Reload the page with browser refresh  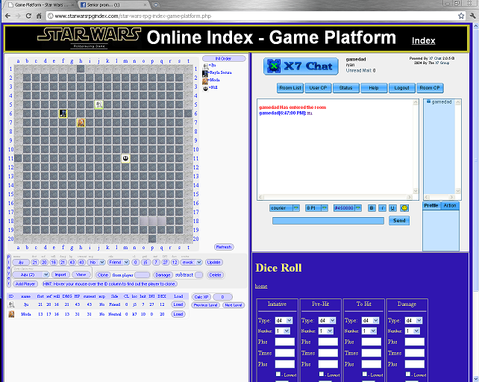point(28,16)
